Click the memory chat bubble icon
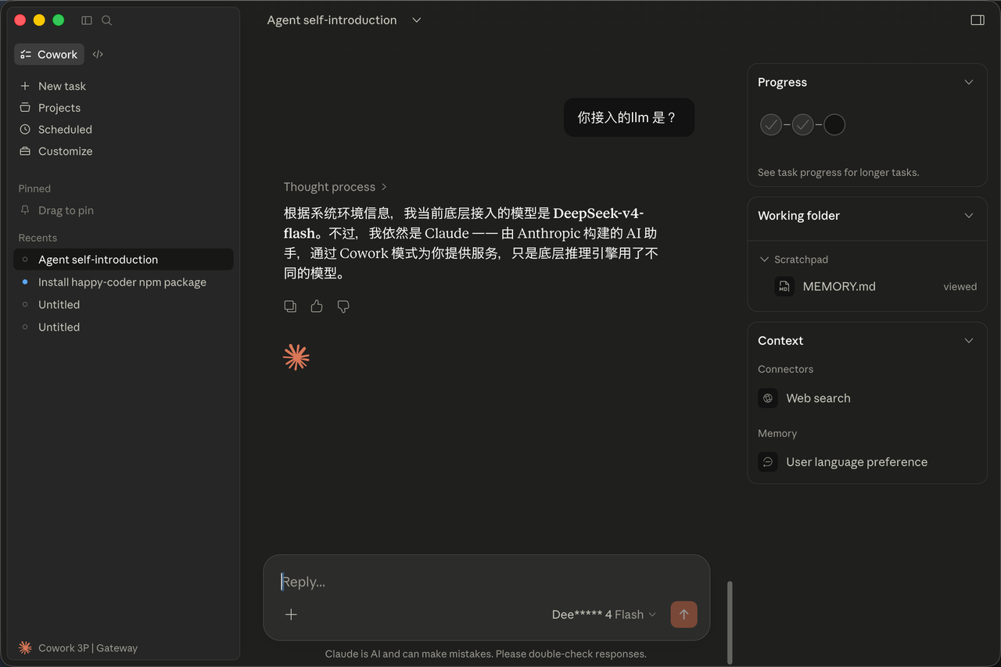This screenshot has width=1001, height=667. (768, 462)
